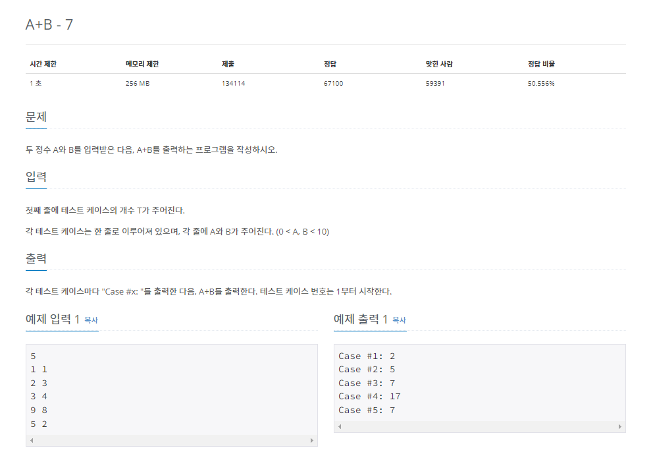Click the 1 초 time limit value
Viewport: 653px width, 452px height.
(36, 84)
